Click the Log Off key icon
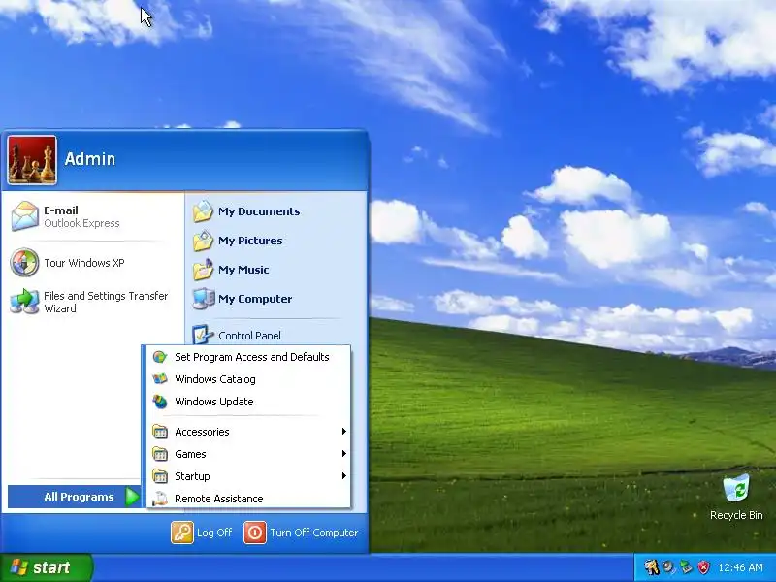Image resolution: width=776 pixels, height=582 pixels. 182,533
